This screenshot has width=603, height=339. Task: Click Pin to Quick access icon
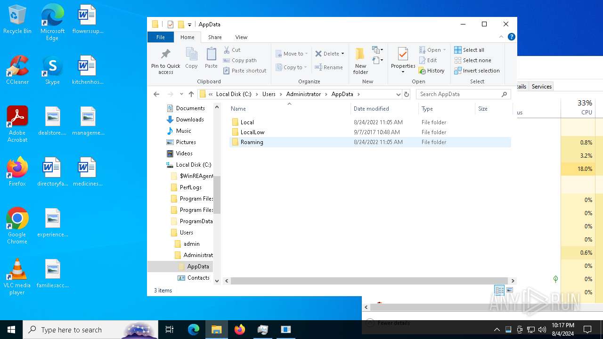point(165,61)
